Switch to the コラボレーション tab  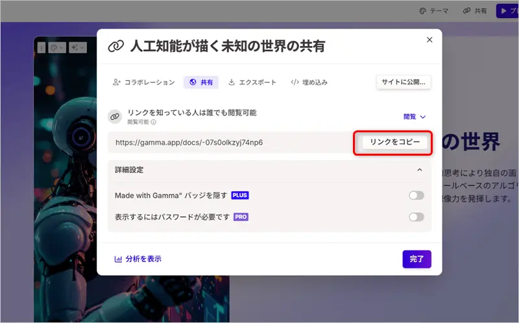tap(143, 82)
